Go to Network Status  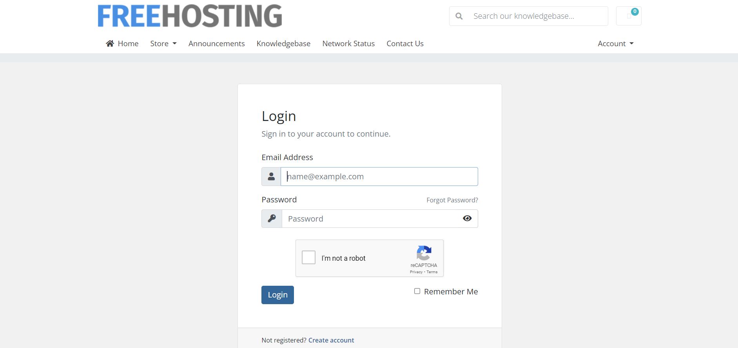(348, 43)
